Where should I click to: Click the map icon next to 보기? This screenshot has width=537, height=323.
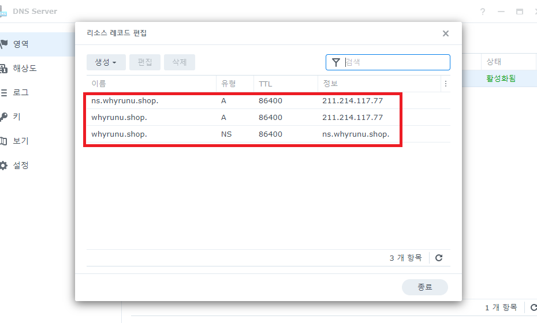coord(3,141)
